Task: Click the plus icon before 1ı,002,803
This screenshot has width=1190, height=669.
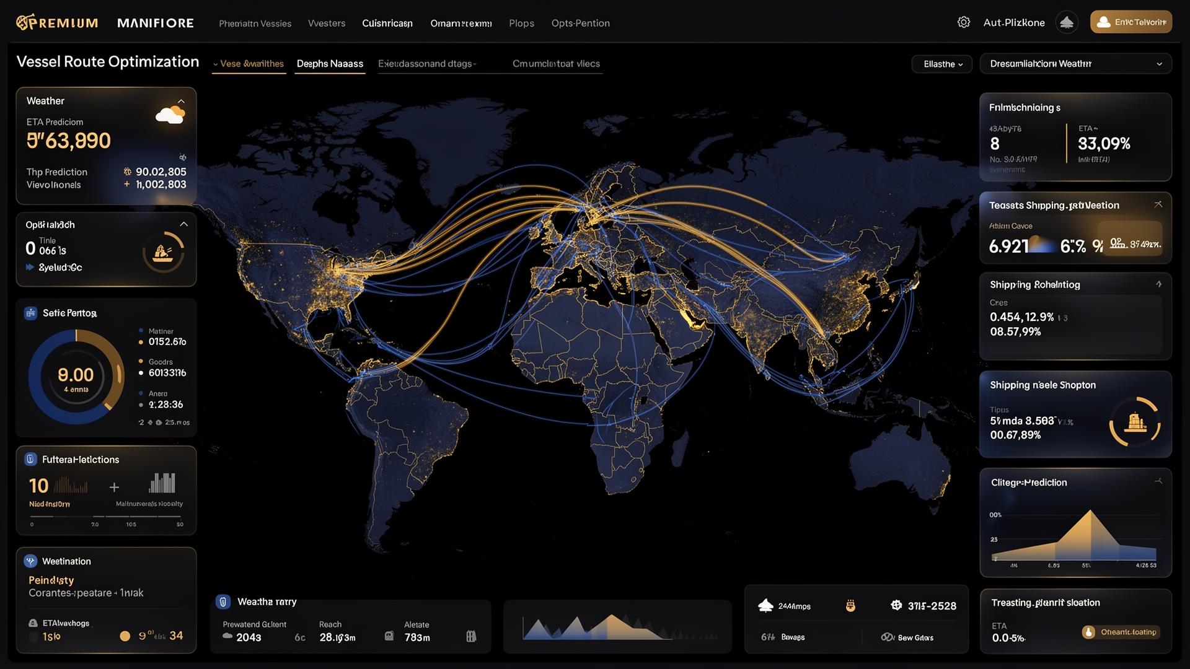Action: pyautogui.click(x=126, y=184)
